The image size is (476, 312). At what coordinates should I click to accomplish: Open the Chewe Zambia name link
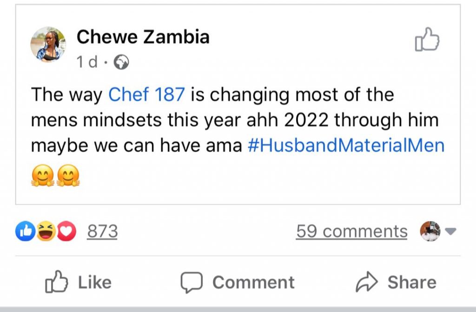(x=143, y=37)
